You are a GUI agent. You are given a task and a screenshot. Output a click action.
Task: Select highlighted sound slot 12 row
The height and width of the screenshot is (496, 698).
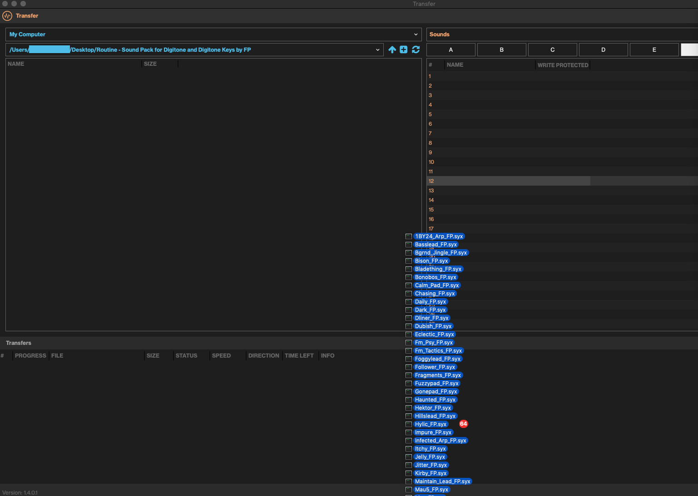click(x=562, y=181)
